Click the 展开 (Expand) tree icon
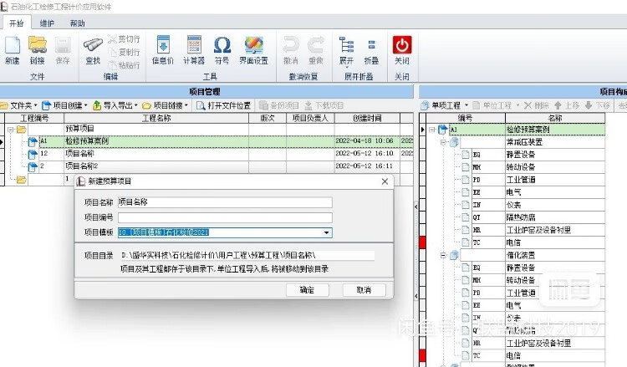 click(346, 48)
